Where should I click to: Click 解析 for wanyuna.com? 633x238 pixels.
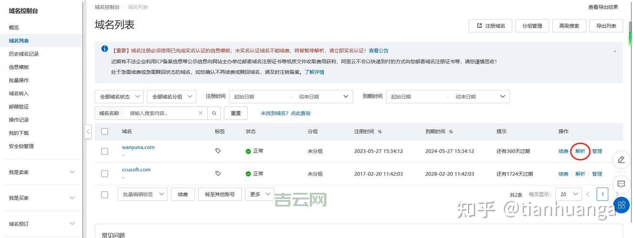[580, 151]
